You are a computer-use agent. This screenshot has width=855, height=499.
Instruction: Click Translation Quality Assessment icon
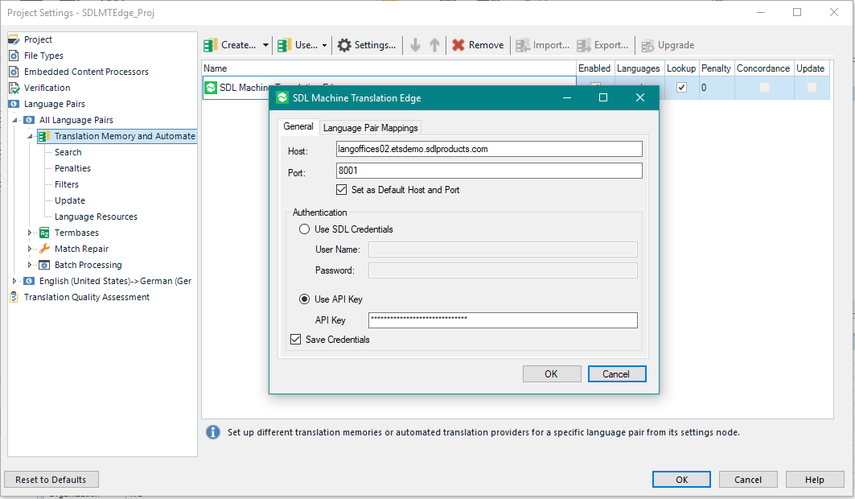pyautogui.click(x=14, y=297)
